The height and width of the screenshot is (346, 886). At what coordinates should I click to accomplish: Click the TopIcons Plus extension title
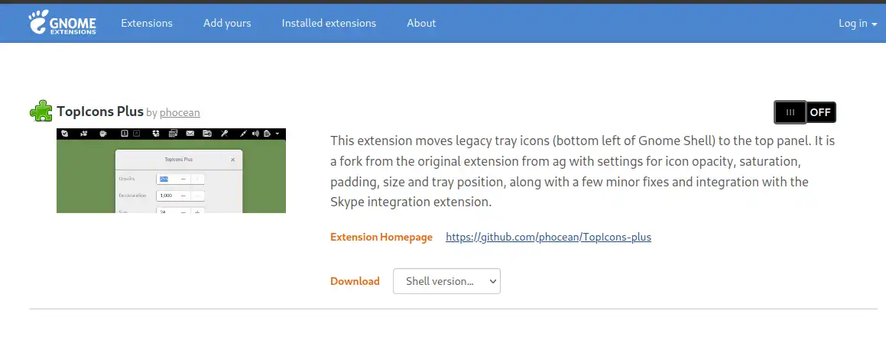(x=100, y=112)
